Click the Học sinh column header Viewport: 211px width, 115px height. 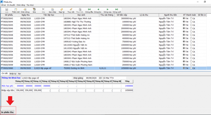pos(81,15)
